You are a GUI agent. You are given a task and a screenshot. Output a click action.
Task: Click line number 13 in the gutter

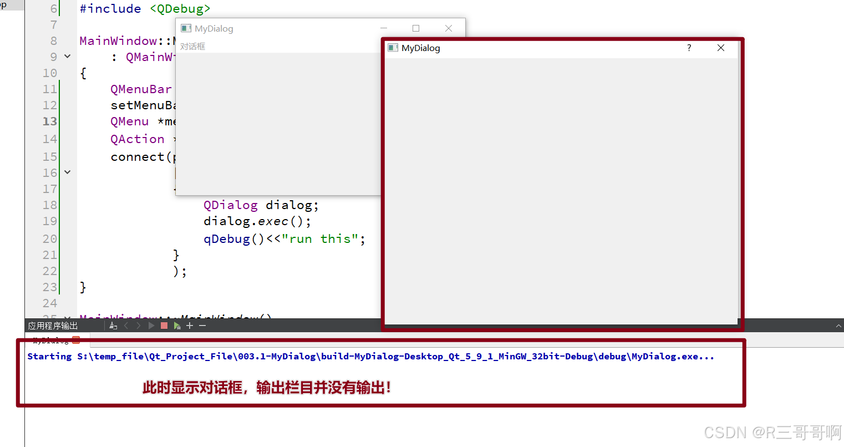[x=50, y=121]
